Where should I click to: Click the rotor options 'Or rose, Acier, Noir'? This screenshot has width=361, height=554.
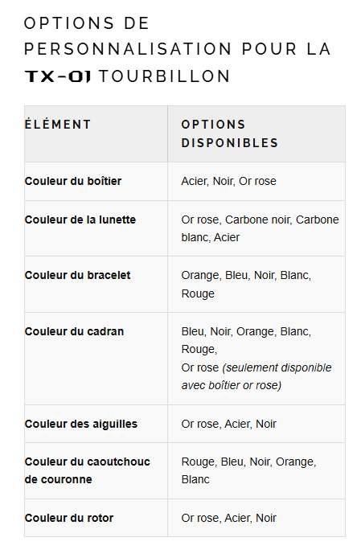(x=229, y=518)
